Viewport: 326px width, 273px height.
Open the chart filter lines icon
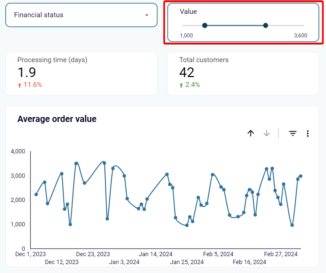coord(293,134)
